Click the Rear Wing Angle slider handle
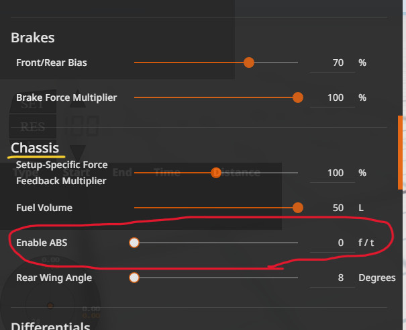406x330 pixels. tap(134, 278)
